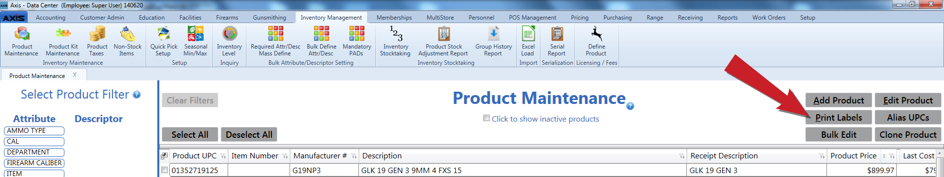Open Item Number column filter
The height and width of the screenshot is (177, 944).
point(285,156)
